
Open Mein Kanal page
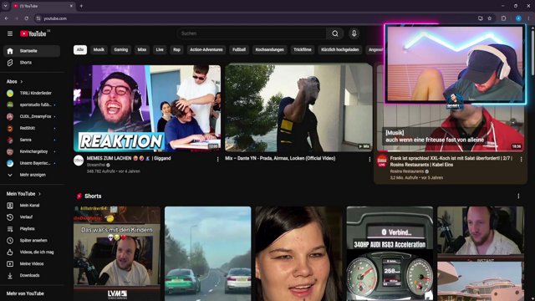click(32, 206)
